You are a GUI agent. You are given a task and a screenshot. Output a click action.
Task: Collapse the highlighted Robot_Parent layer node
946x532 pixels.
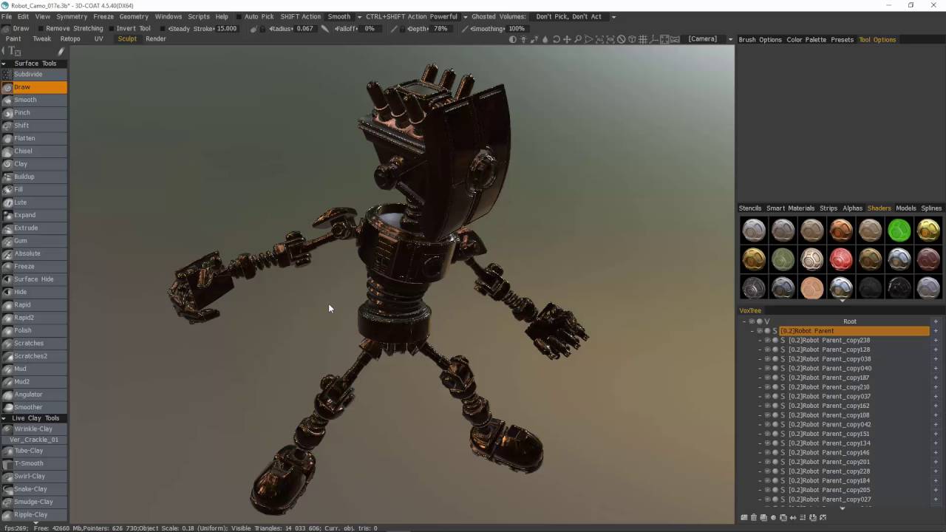(752, 331)
